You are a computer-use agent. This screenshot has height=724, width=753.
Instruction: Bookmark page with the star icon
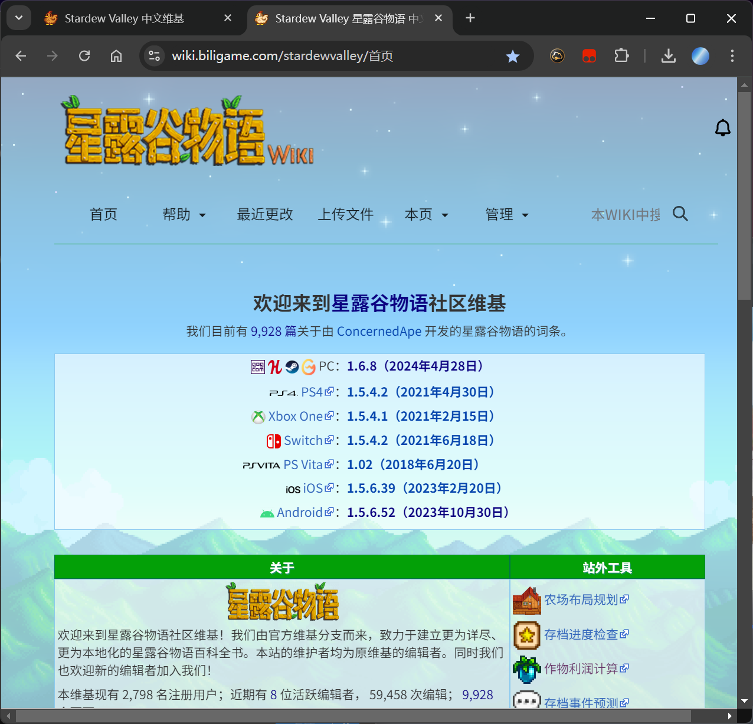[x=513, y=56]
